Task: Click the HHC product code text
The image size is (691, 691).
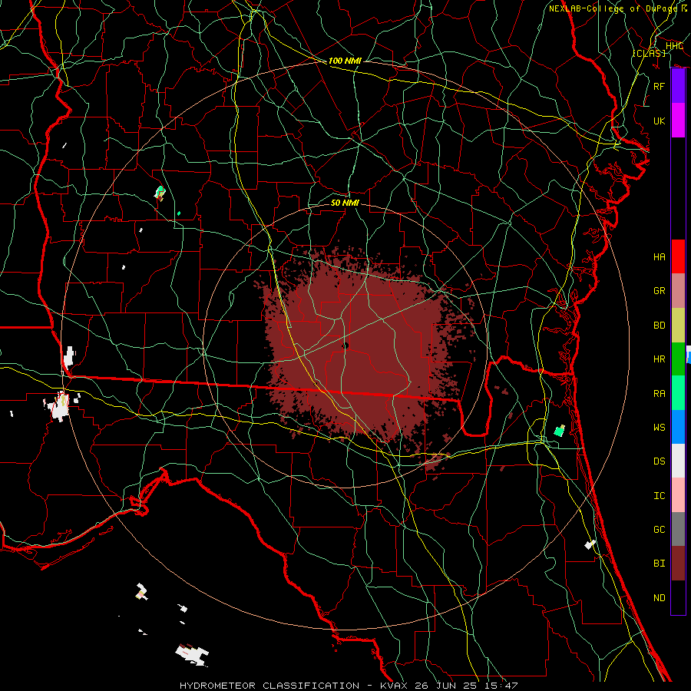Action: 674,46
